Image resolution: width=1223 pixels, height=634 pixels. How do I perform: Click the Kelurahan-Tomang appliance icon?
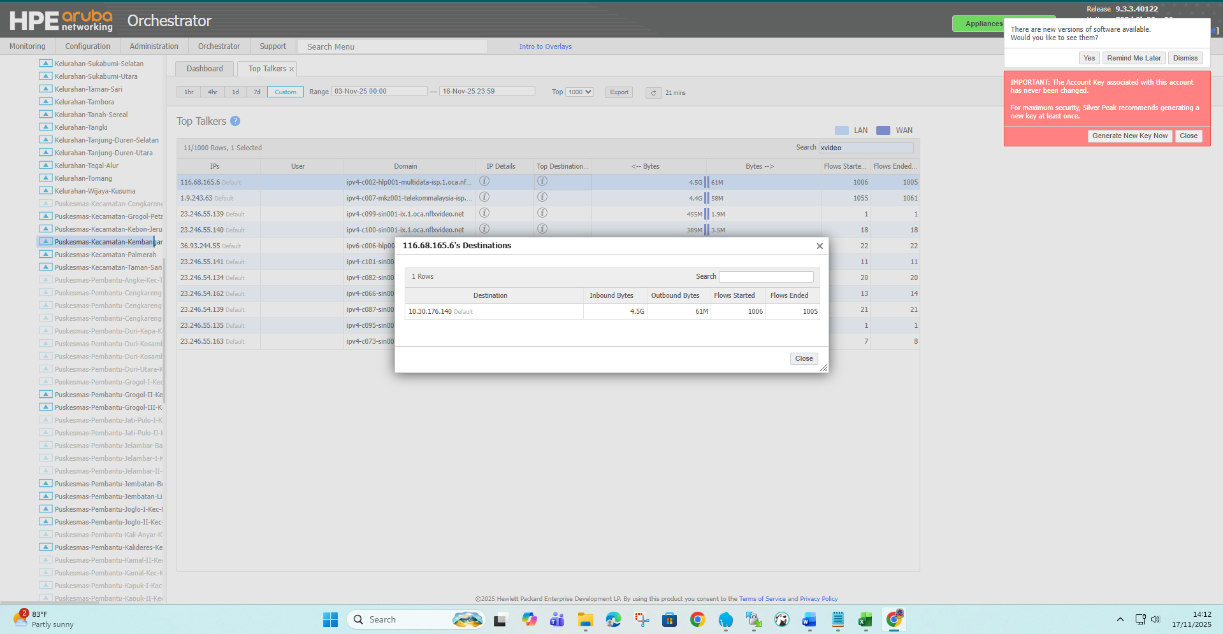[45, 178]
